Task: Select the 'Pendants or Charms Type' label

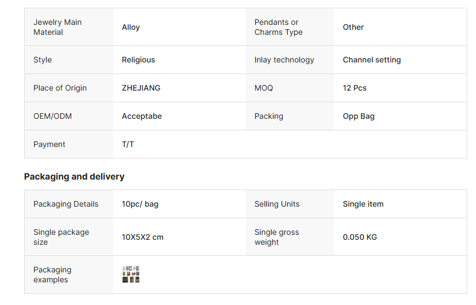Action: tap(278, 27)
